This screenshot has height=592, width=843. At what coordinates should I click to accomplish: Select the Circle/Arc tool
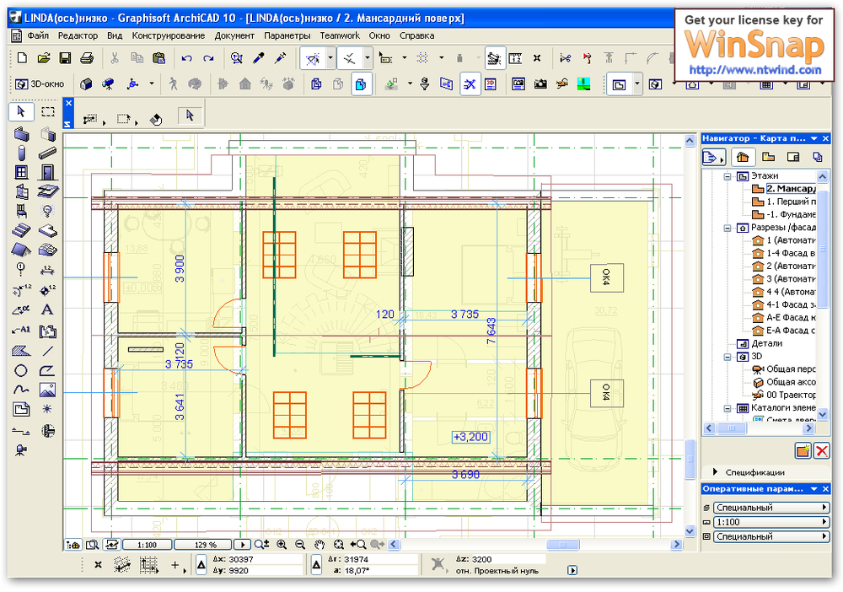21,370
